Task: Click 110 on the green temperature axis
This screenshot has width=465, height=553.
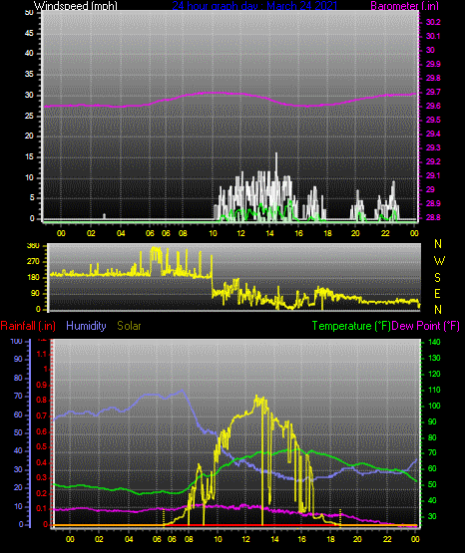Action: click(434, 390)
